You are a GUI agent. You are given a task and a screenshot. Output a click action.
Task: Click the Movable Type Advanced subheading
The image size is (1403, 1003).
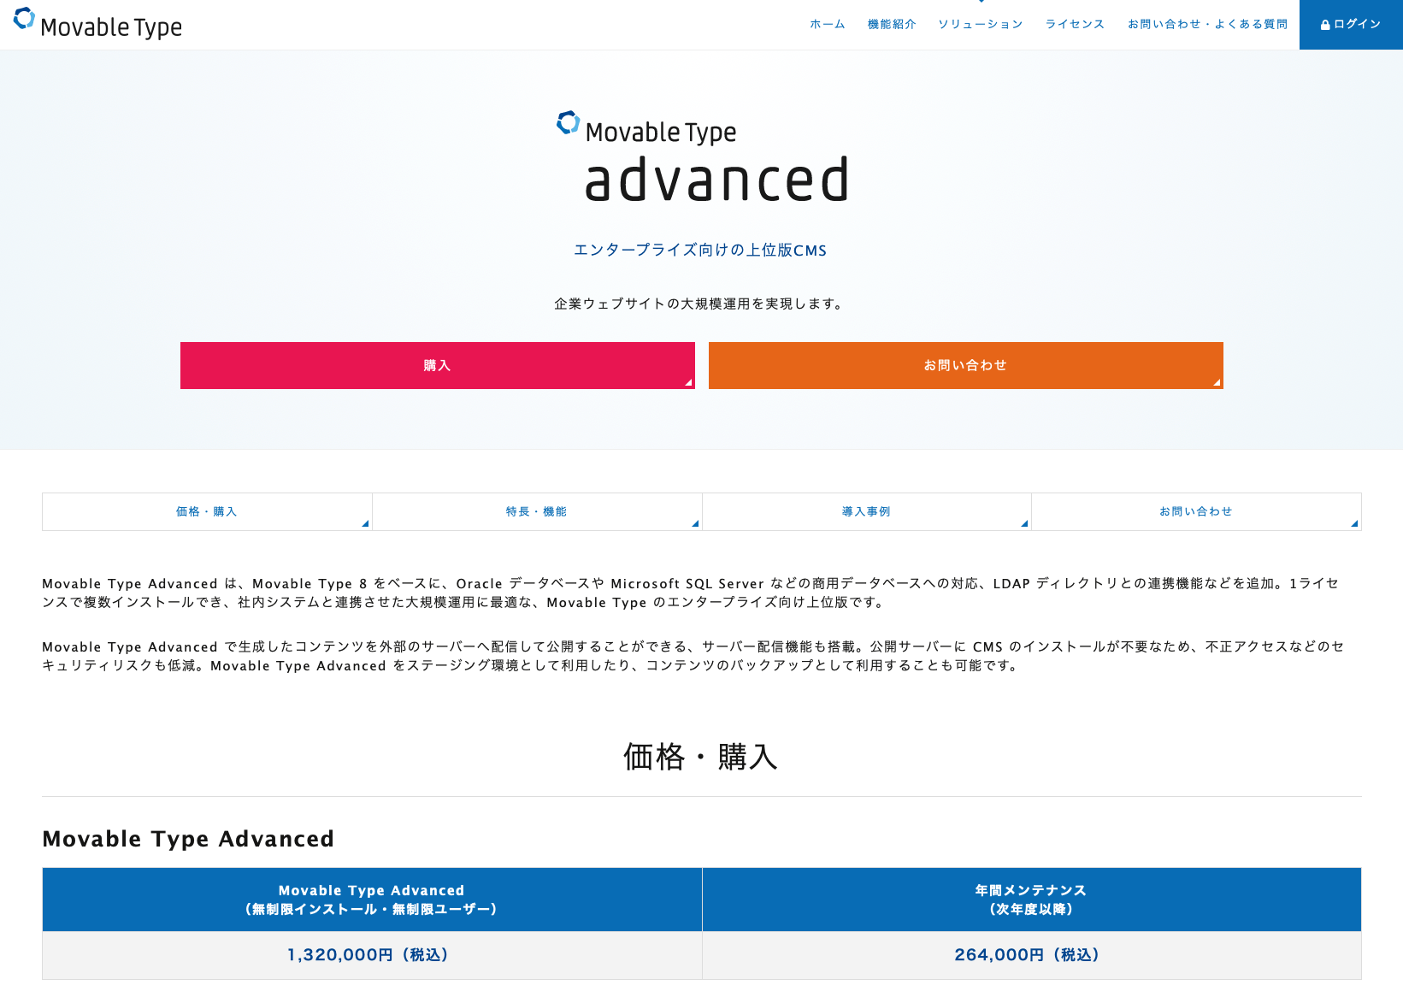(x=188, y=839)
